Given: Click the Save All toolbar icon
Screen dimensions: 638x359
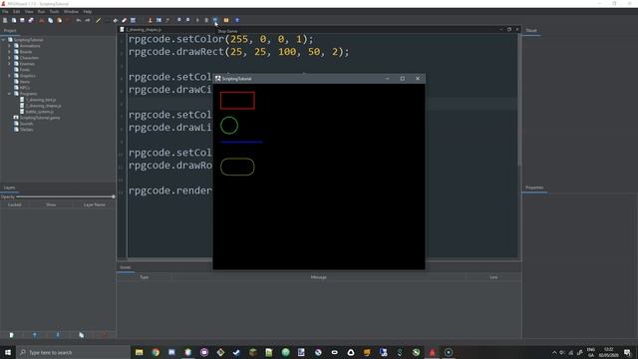Looking at the screenshot, I should (x=31, y=20).
